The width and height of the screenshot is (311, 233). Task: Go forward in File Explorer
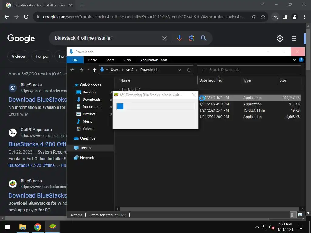point(81,70)
